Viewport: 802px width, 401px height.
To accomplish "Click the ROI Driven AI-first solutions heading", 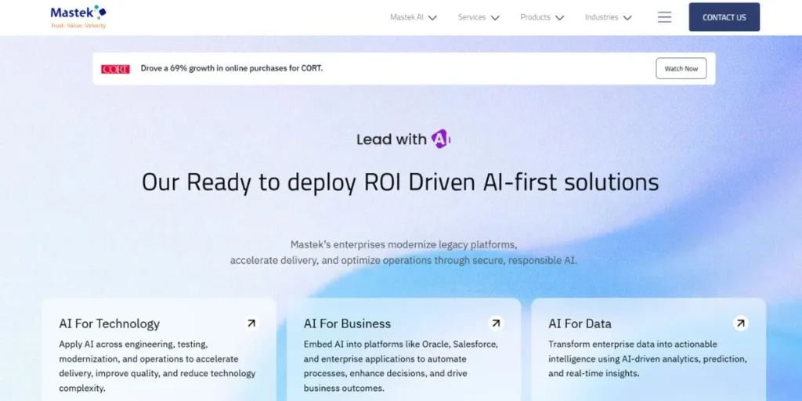I will coord(400,182).
